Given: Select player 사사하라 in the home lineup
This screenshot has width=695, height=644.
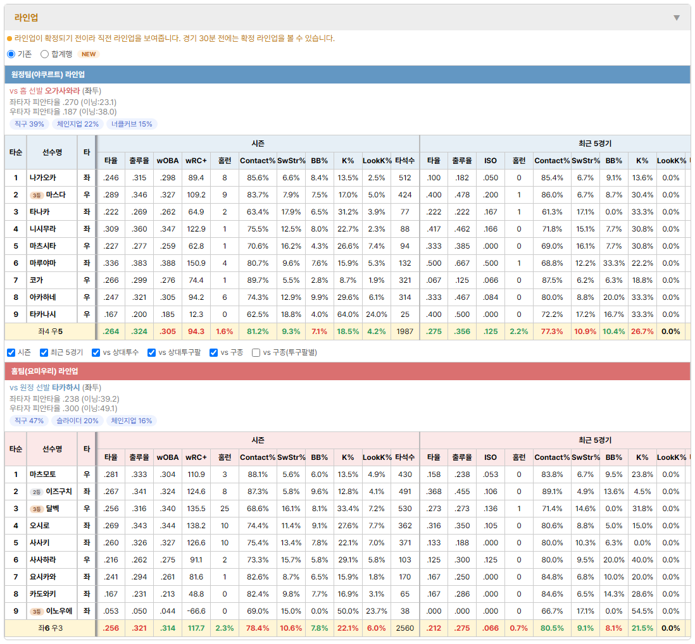Looking at the screenshot, I should click(x=43, y=560).
